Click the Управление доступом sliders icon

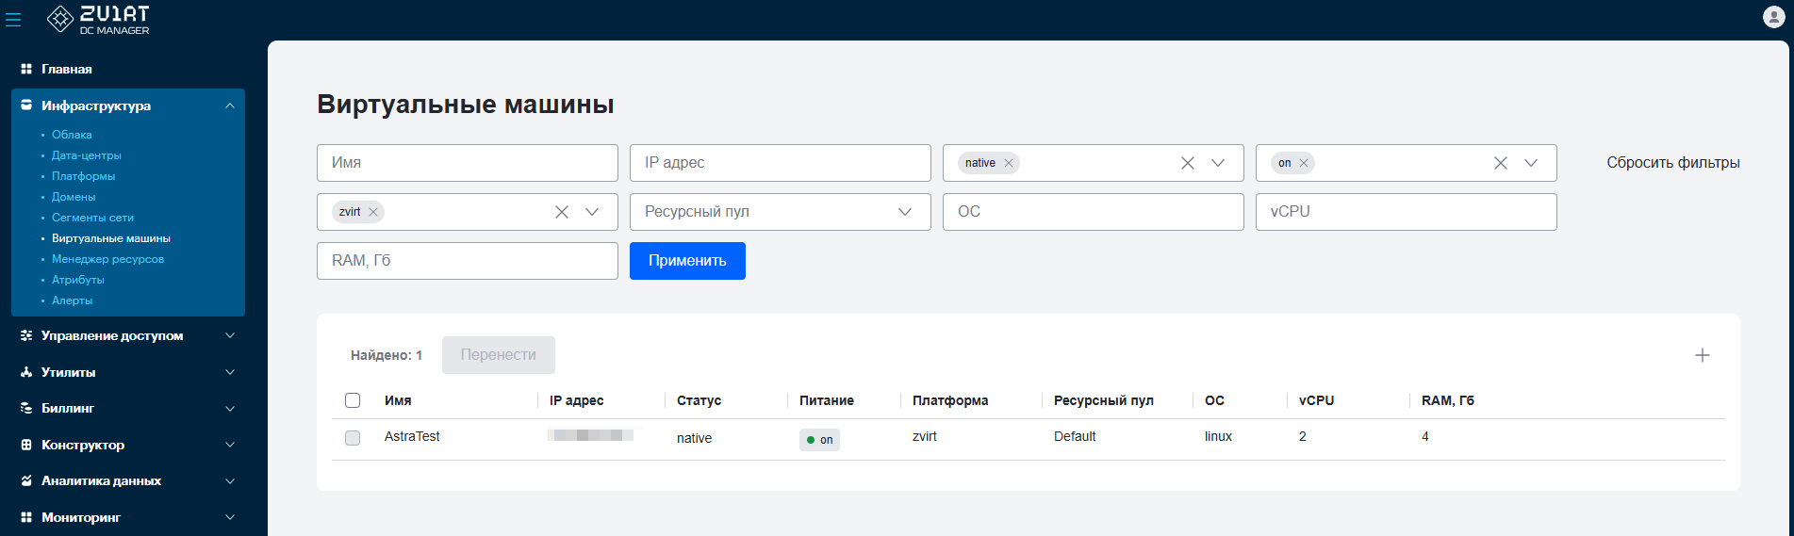26,335
